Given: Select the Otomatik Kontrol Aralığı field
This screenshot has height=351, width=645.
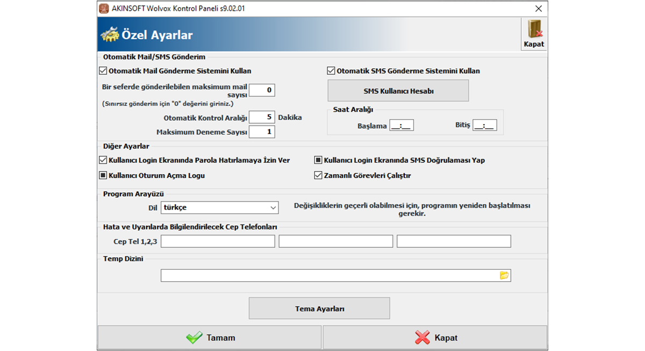Looking at the screenshot, I should tap(262, 117).
